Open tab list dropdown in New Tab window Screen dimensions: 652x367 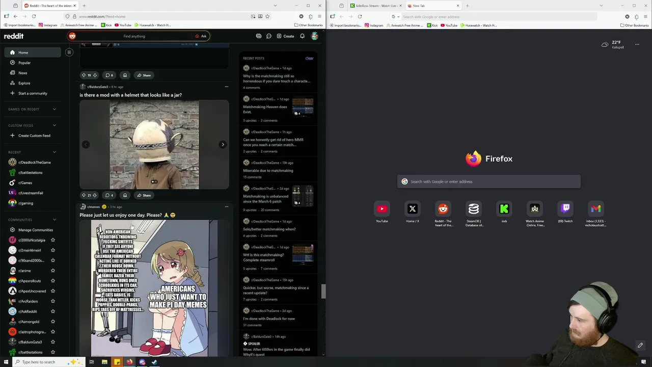coord(601,6)
